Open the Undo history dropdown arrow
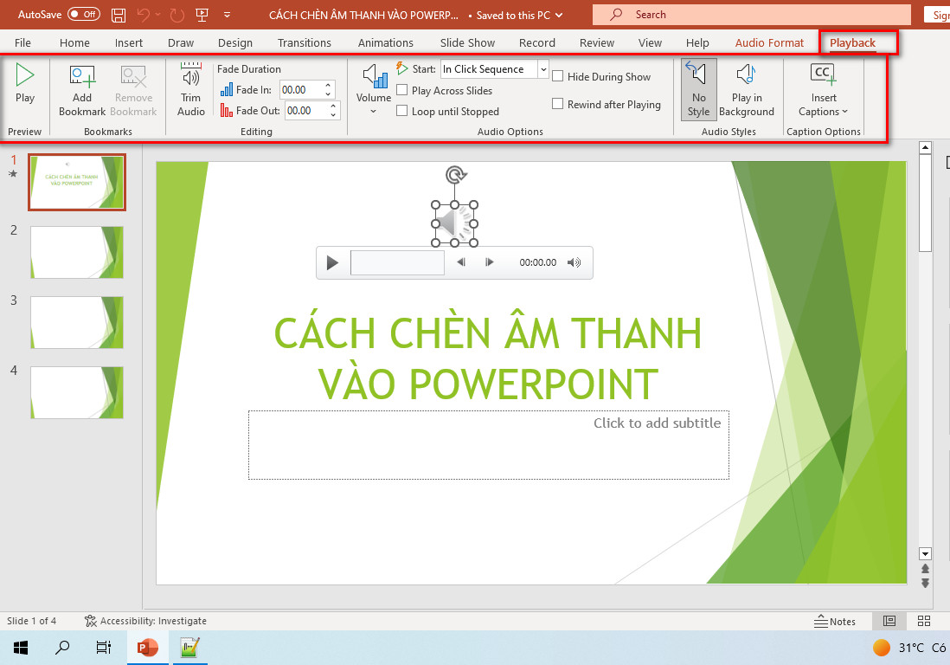The width and height of the screenshot is (950, 665). tap(158, 15)
